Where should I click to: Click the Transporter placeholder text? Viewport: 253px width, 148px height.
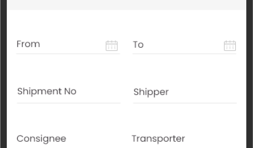pos(158,139)
